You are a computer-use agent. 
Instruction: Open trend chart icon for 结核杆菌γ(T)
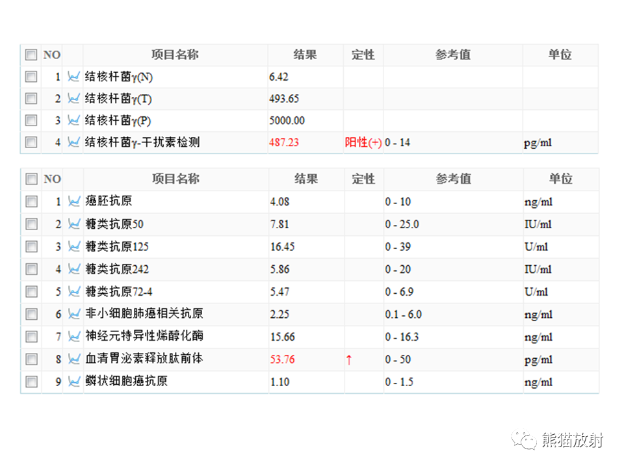(x=73, y=98)
